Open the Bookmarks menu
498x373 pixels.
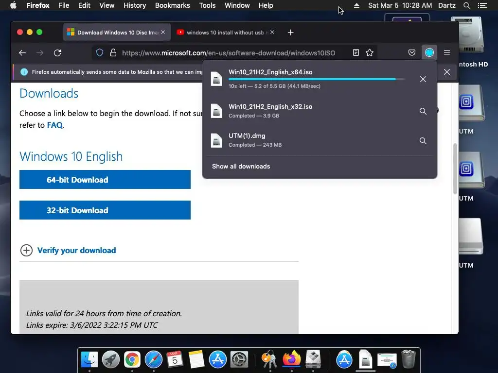tap(173, 5)
